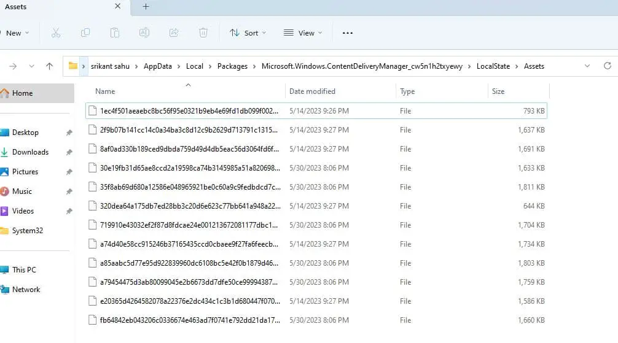Click the Cut scissors icon
The width and height of the screenshot is (618, 343).
click(56, 33)
